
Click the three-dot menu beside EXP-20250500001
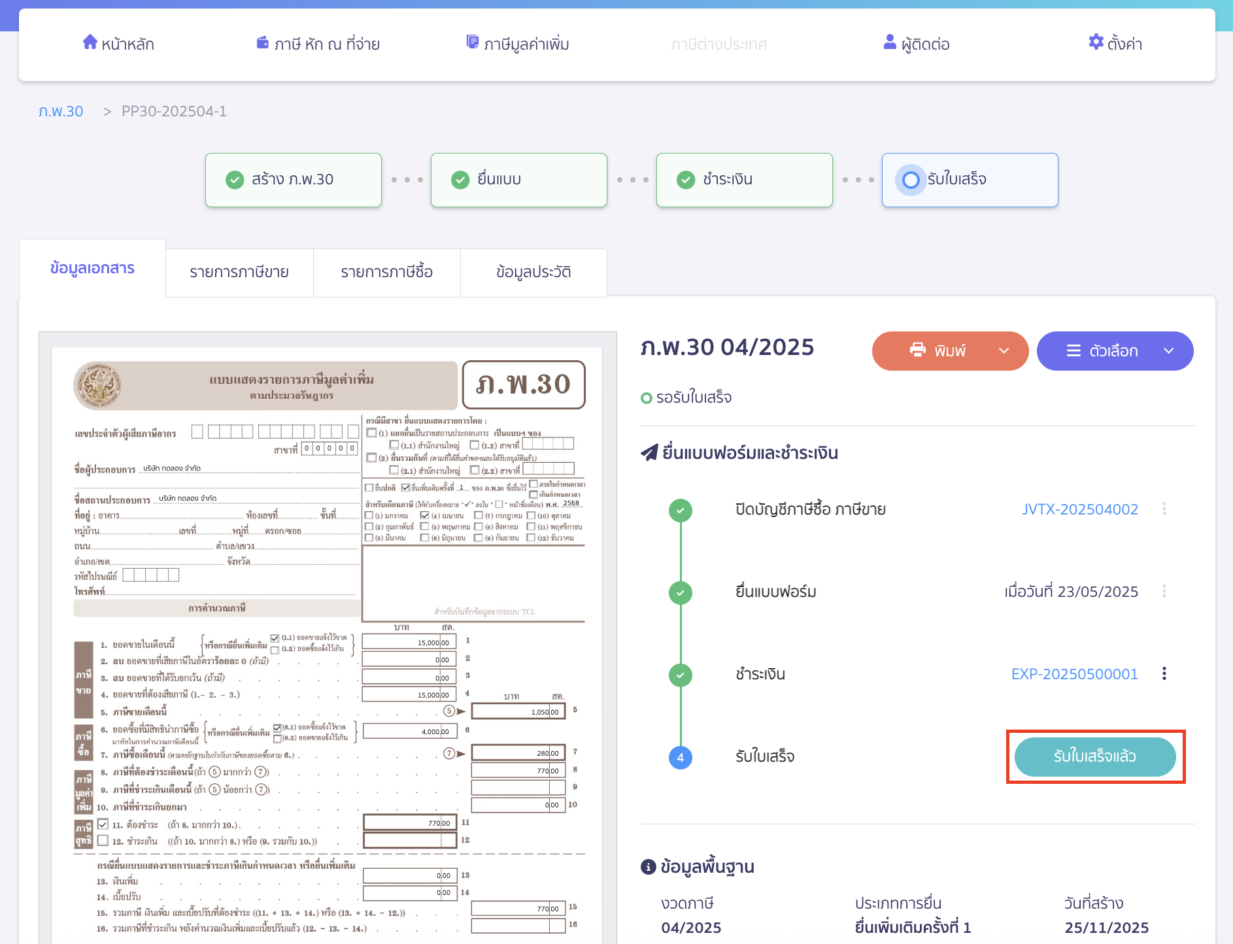click(x=1164, y=674)
